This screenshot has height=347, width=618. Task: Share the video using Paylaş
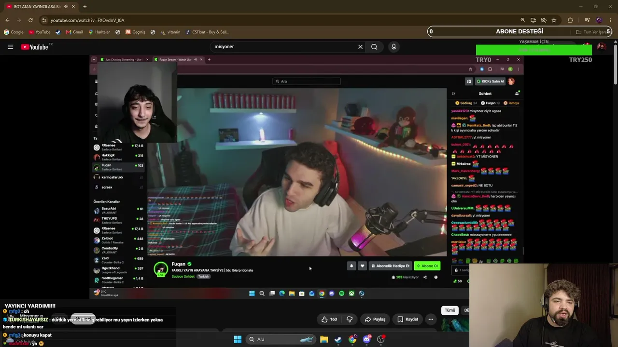pyautogui.click(x=375, y=319)
